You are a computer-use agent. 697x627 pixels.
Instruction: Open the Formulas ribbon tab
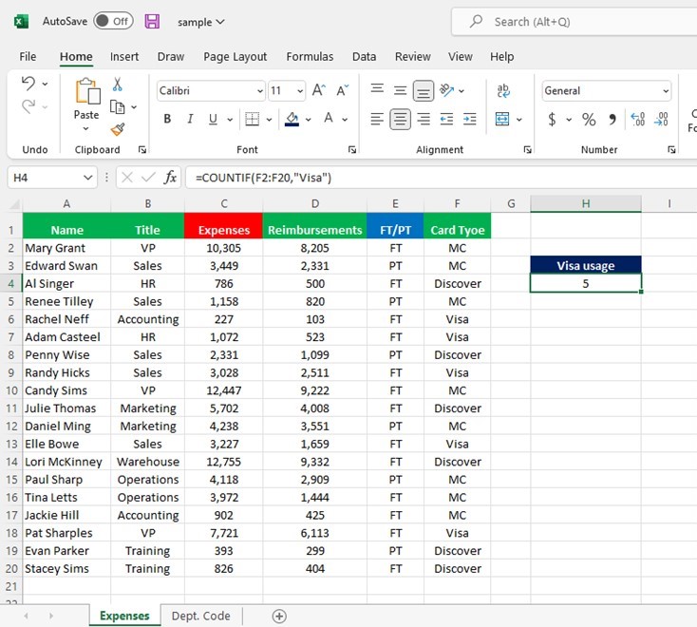pos(310,57)
